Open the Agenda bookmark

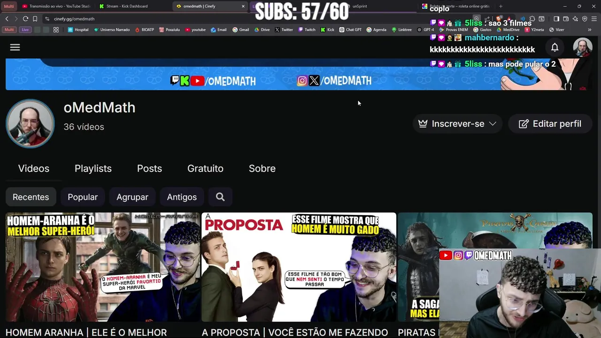tap(376, 30)
